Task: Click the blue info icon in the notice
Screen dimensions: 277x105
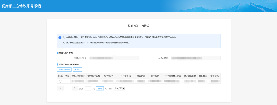Action: pos(60,38)
